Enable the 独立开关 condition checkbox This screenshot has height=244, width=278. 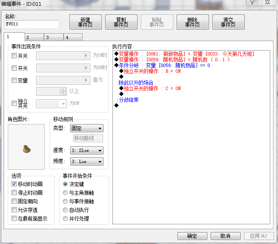[x=14, y=104]
